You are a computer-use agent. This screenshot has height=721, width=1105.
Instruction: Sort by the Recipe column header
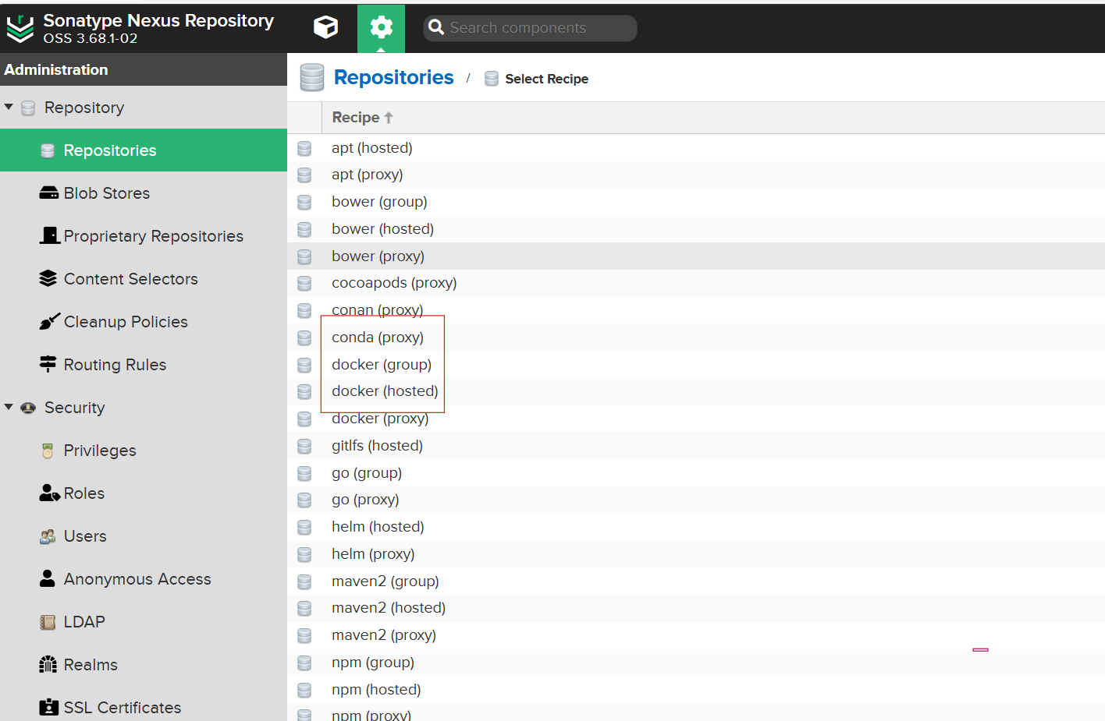[x=362, y=118]
